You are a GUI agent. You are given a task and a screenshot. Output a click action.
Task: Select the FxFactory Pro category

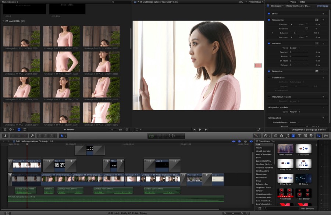(x=264, y=184)
